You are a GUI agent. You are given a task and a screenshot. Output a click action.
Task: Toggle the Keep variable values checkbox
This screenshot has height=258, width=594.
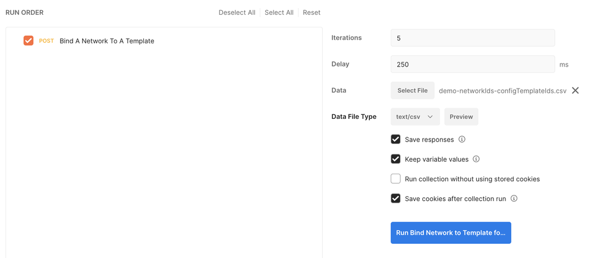(x=395, y=159)
